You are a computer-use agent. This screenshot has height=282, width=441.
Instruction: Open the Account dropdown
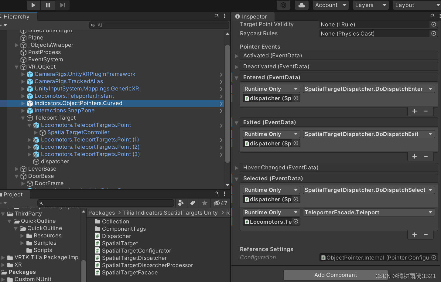(x=330, y=5)
